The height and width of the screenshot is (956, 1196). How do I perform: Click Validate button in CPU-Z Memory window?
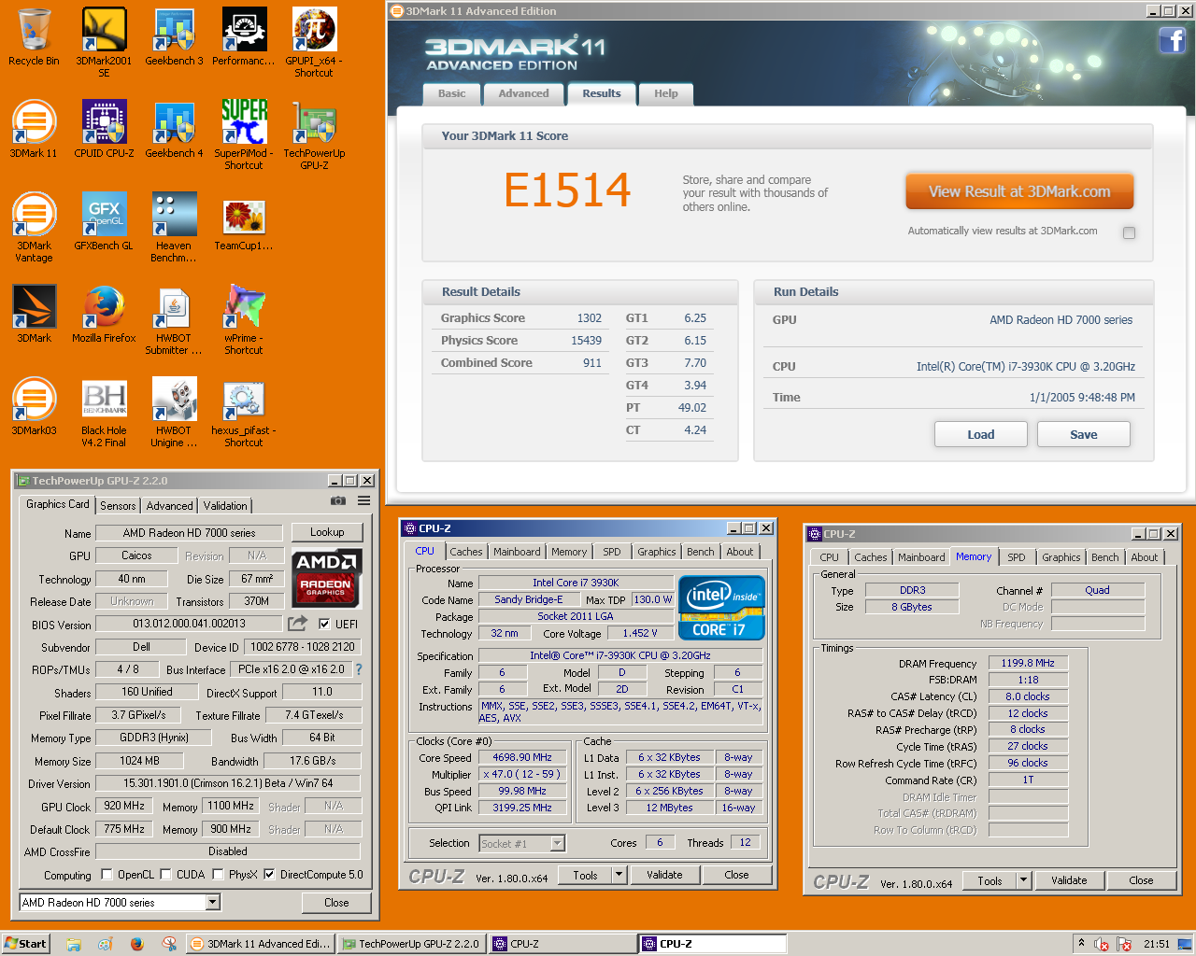pyautogui.click(x=1069, y=880)
